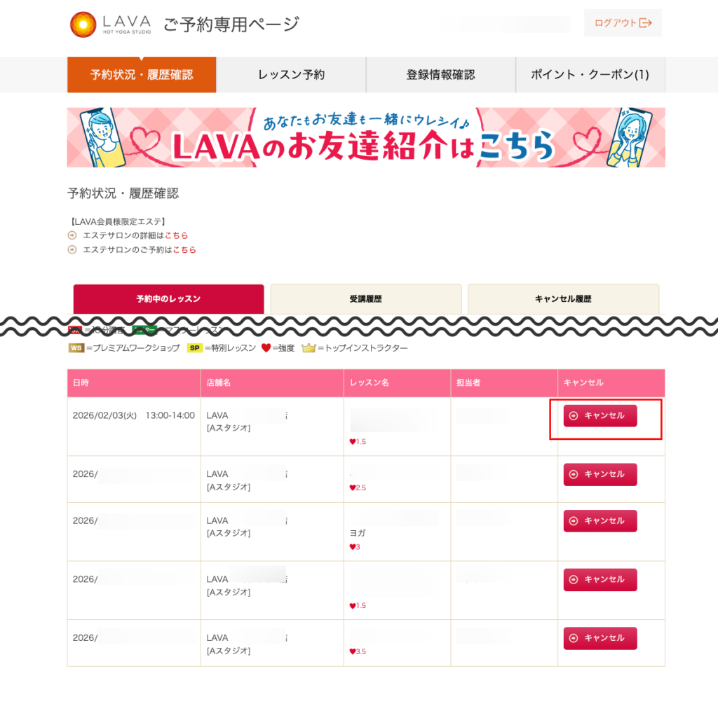Show the 受講履歴 tab

pos(366,299)
